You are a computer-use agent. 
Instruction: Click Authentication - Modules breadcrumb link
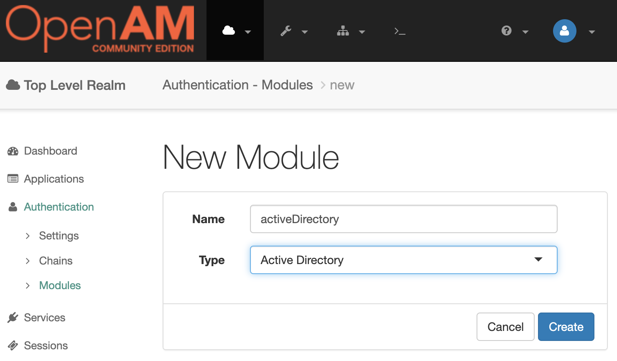pyautogui.click(x=237, y=85)
